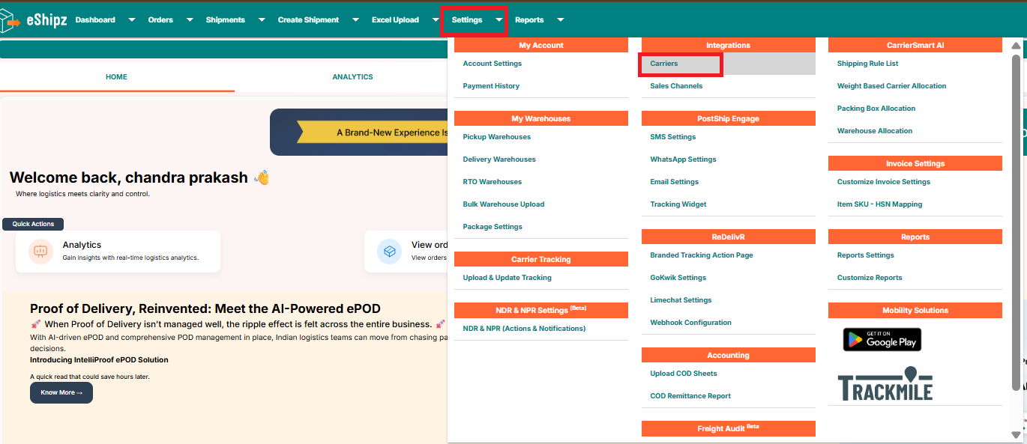Viewport: 1027px width, 444px height.
Task: Open Warehouse Allocation
Action: (x=875, y=131)
